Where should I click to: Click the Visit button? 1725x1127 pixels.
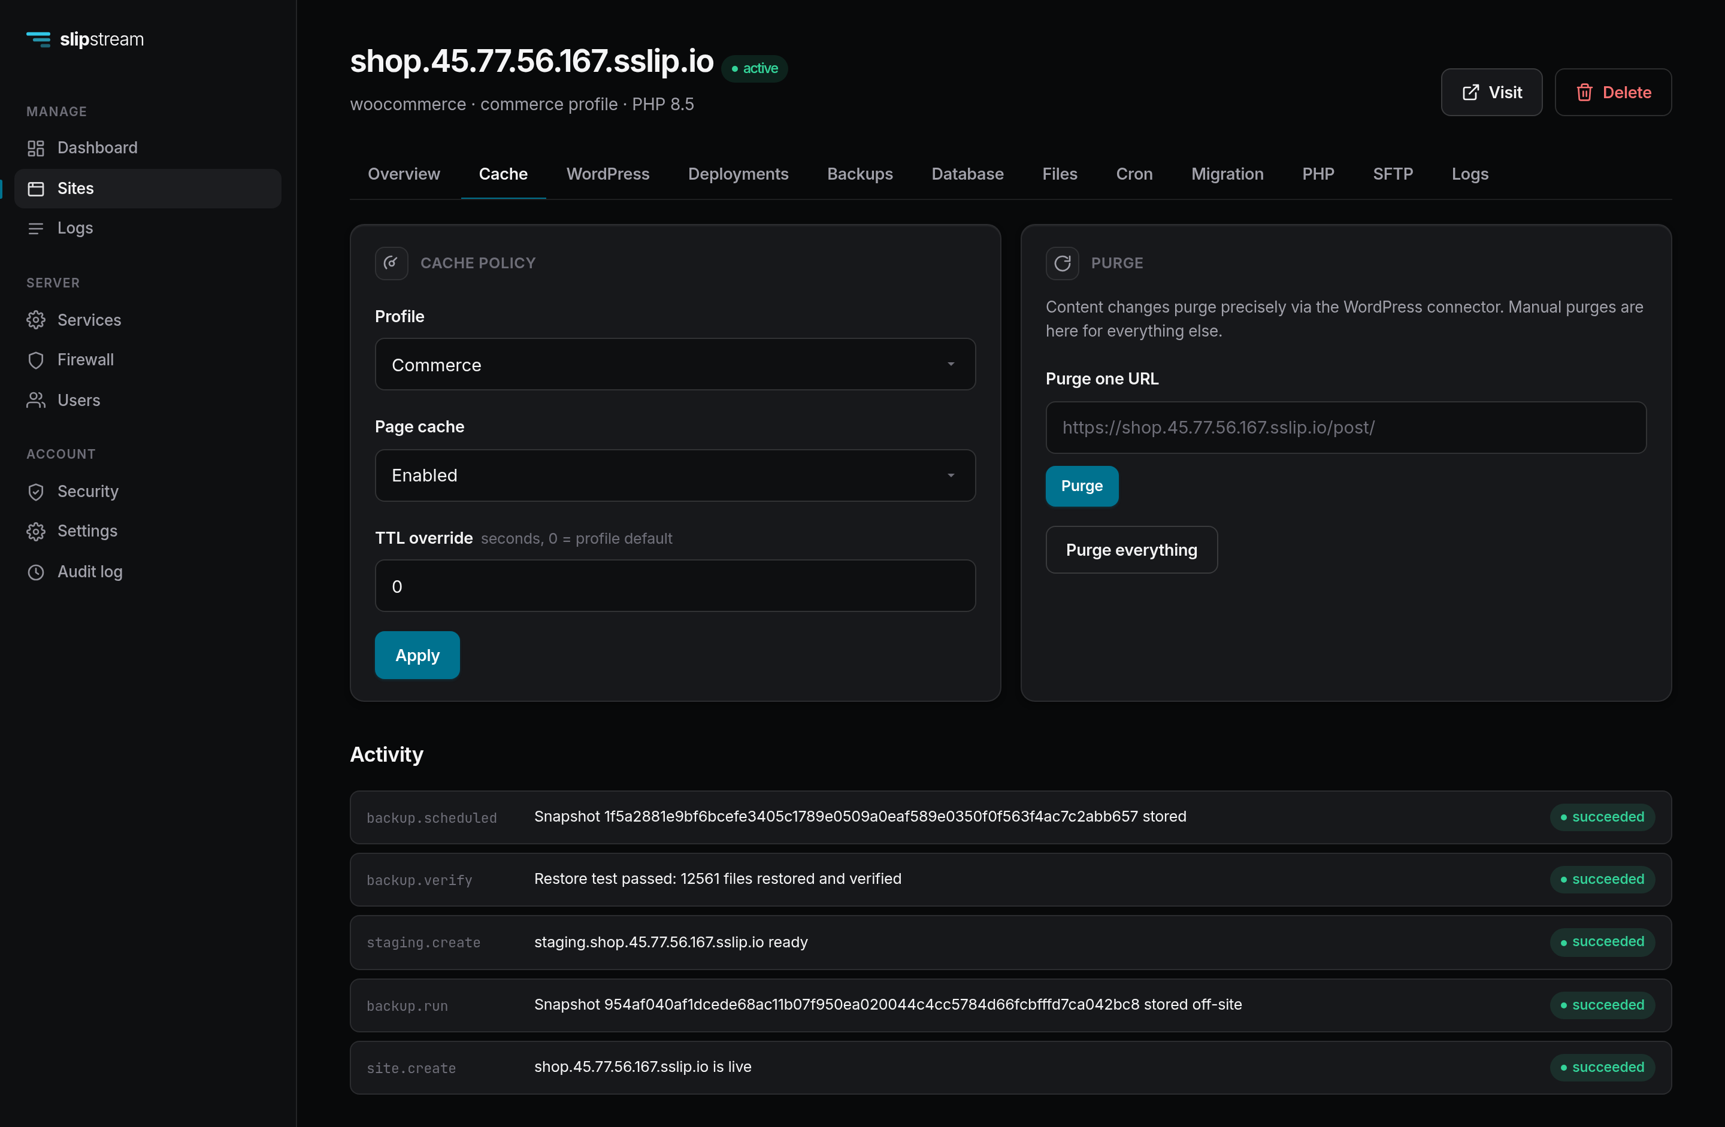tap(1491, 93)
